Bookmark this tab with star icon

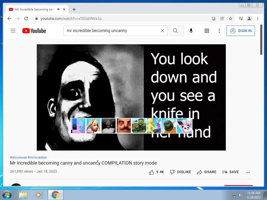[x=230, y=18]
